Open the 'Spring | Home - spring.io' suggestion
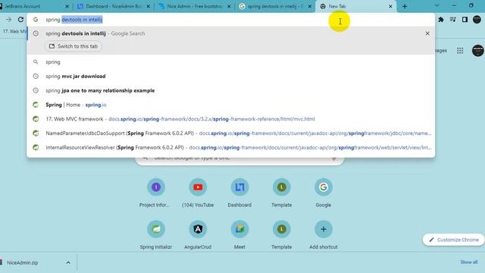485x273 pixels. tap(230, 105)
